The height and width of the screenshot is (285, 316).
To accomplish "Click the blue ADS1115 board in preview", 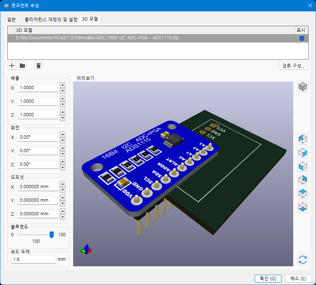I will point(150,169).
